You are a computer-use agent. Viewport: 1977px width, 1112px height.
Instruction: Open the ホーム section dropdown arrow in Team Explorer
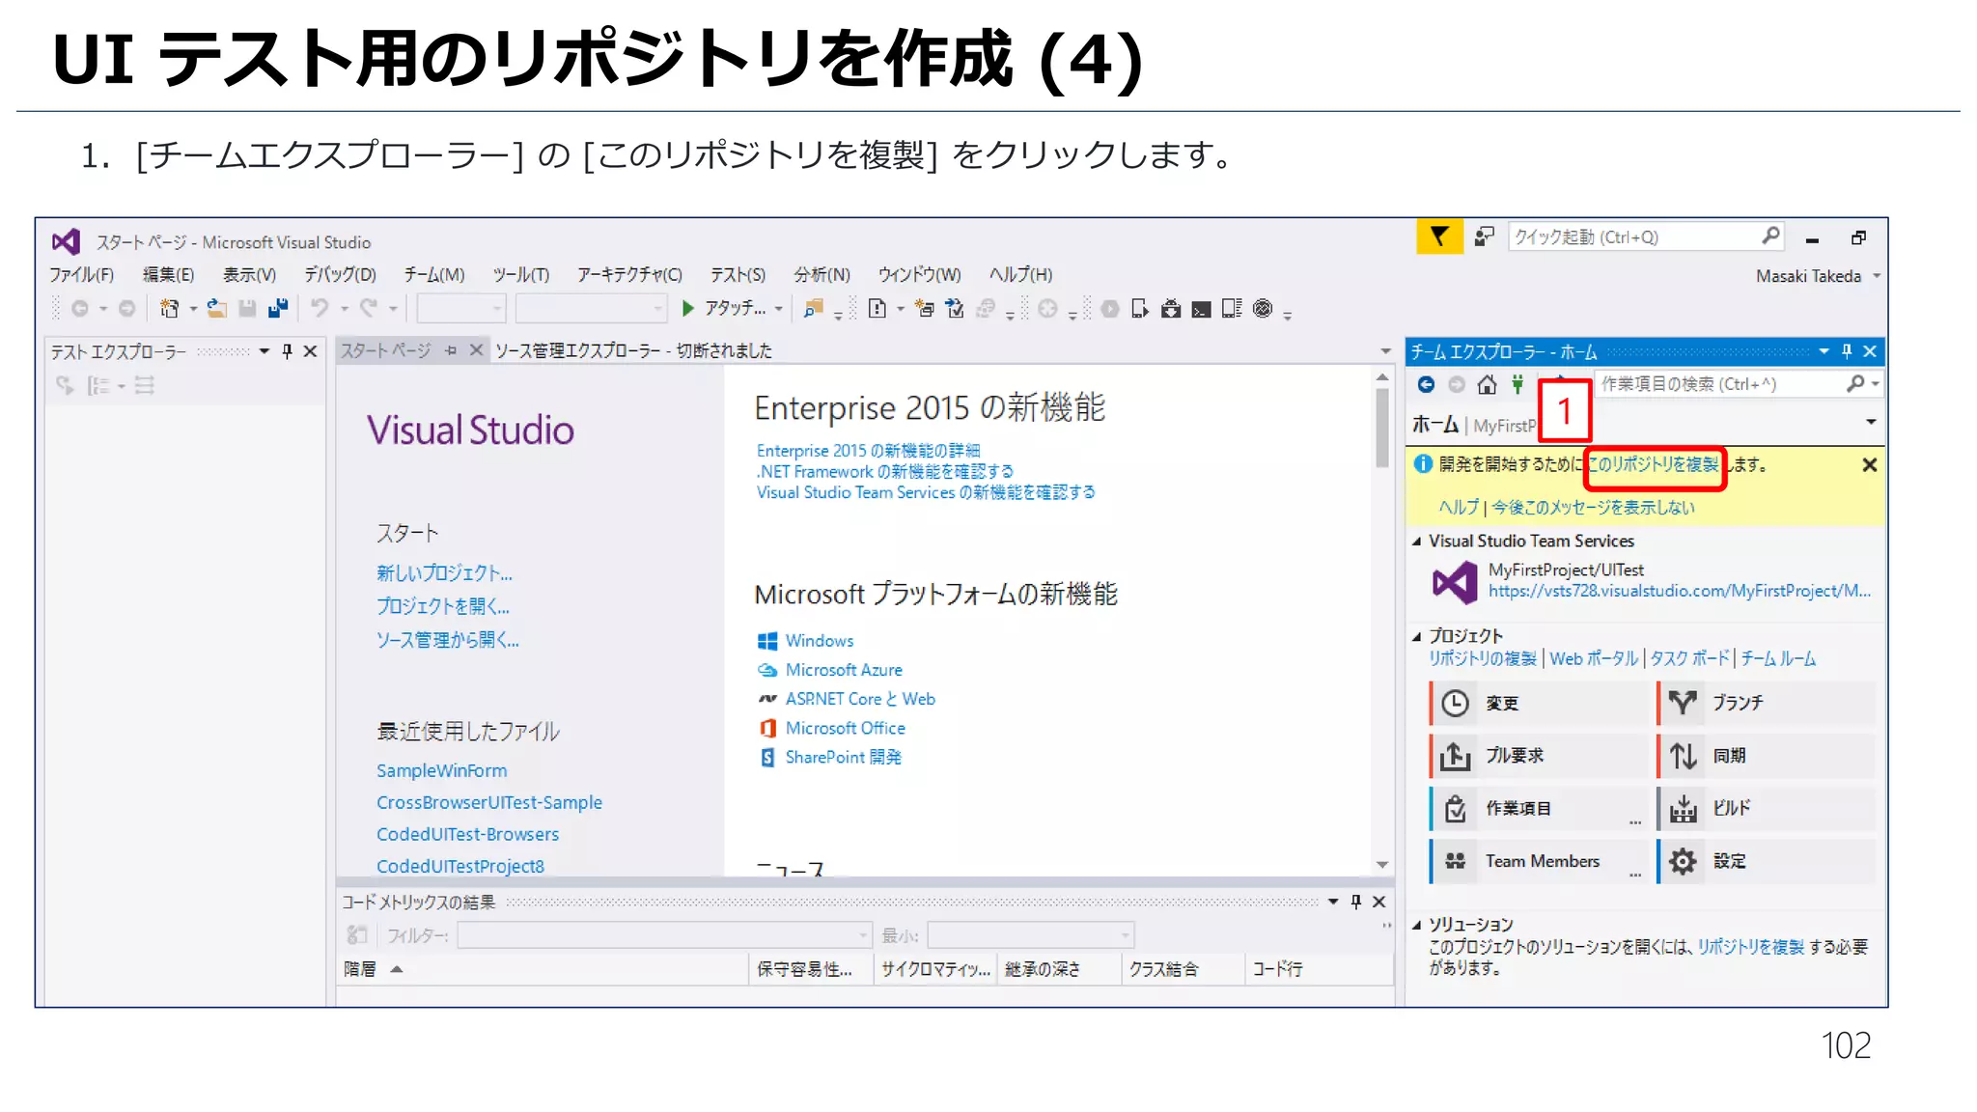[x=1871, y=422]
